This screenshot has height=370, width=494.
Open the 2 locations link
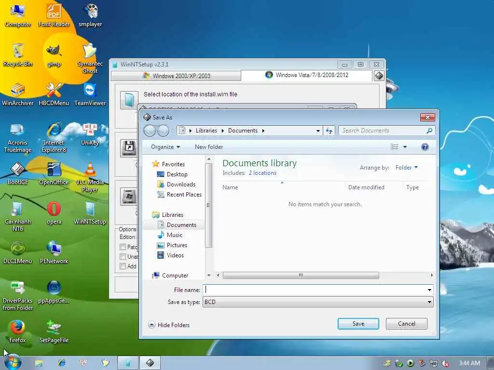(x=262, y=173)
